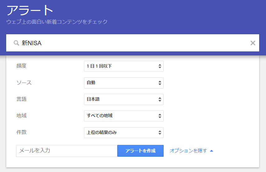Open the 自動 source dropdown
Viewport: 266px width, 172px height.
124,83
